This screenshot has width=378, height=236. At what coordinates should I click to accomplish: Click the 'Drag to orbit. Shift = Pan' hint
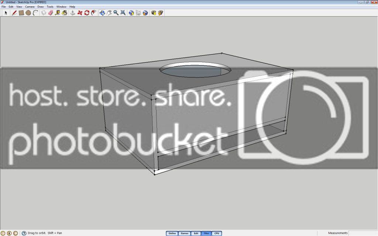(x=45, y=233)
